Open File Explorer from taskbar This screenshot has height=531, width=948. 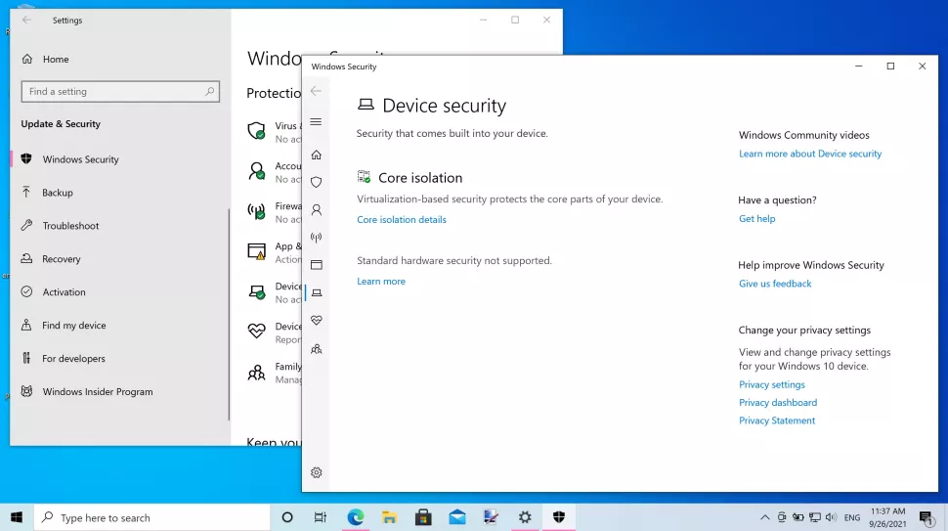389,517
